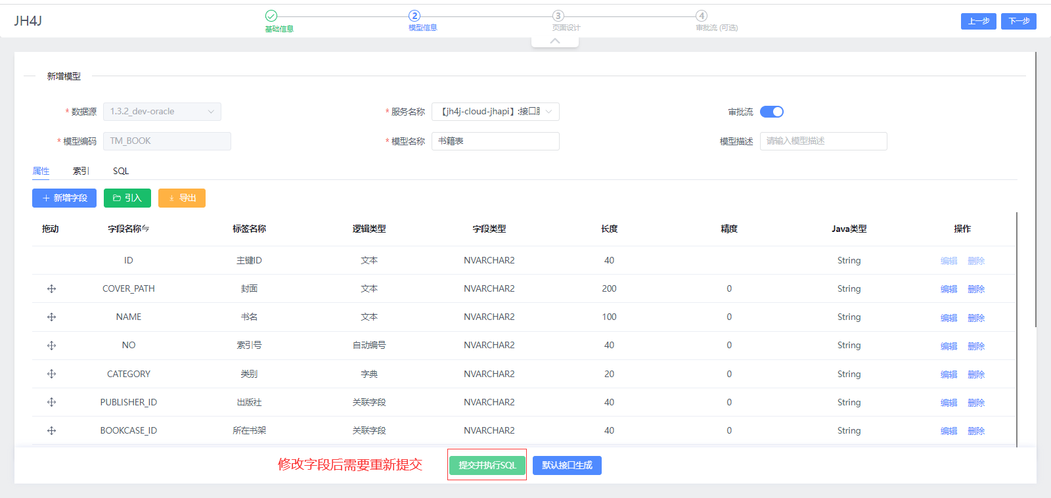Delete the NO row via 删除
This screenshot has height=498, width=1051.
coord(976,346)
